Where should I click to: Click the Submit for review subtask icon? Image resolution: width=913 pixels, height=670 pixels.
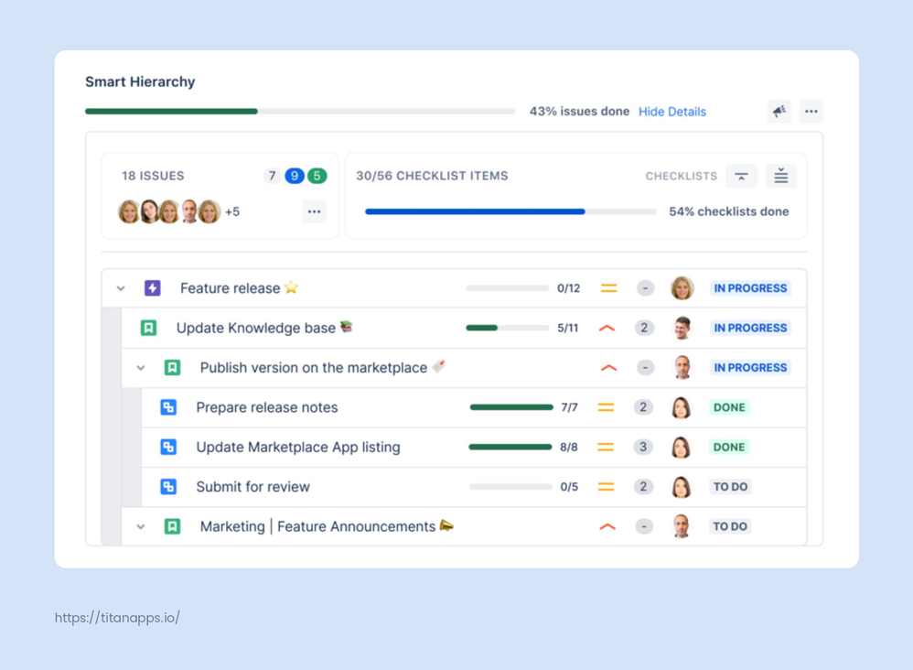pyautogui.click(x=168, y=486)
